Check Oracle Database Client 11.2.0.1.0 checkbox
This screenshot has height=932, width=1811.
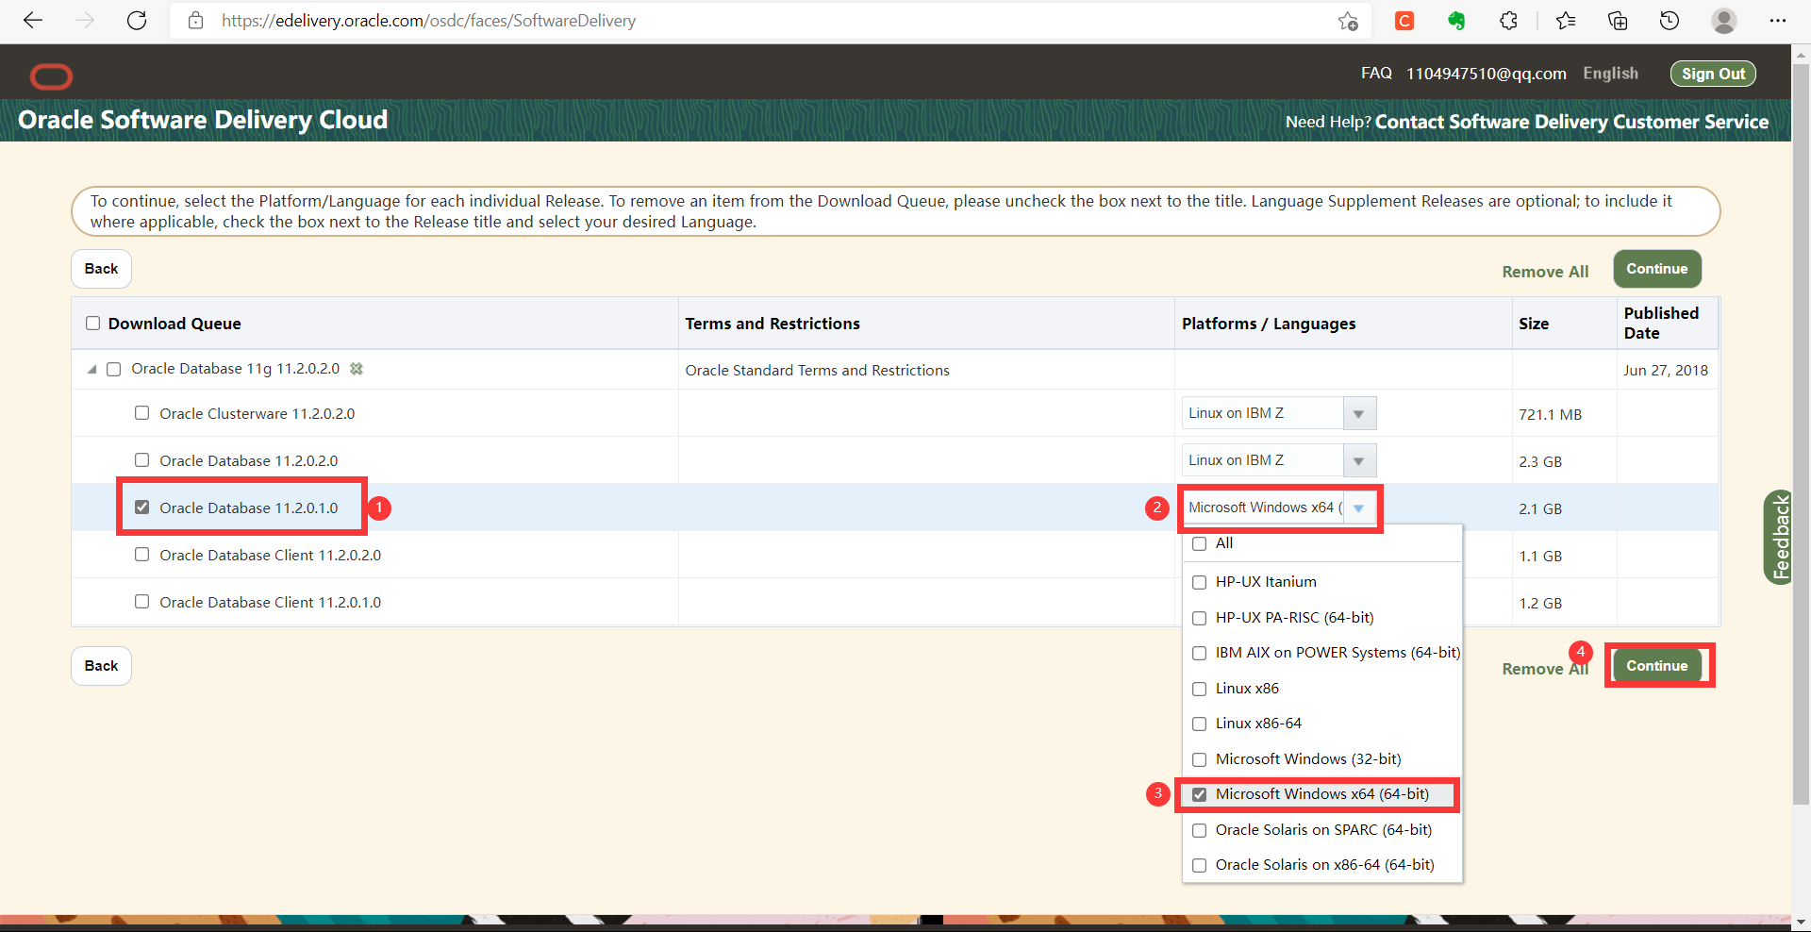click(141, 602)
